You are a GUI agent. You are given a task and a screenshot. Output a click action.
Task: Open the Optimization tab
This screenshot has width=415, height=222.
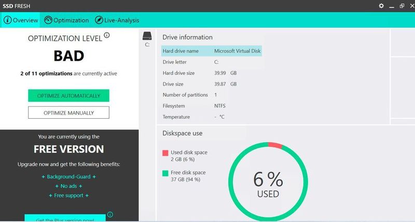pyautogui.click(x=66, y=20)
